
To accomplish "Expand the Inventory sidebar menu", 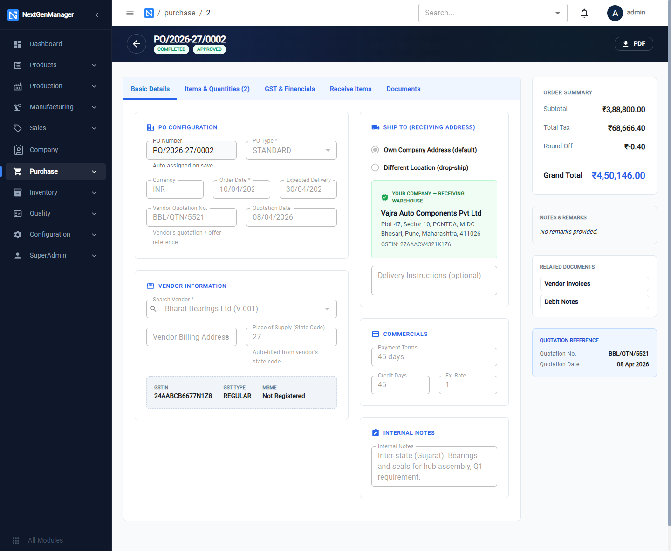I will [56, 192].
